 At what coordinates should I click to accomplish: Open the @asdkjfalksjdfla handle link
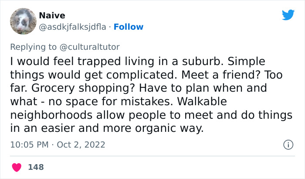click(73, 27)
